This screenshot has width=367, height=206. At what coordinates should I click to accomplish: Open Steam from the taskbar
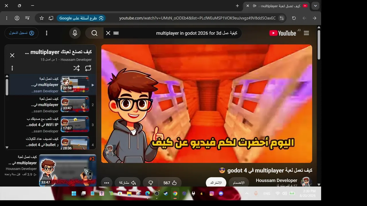pos(166,193)
